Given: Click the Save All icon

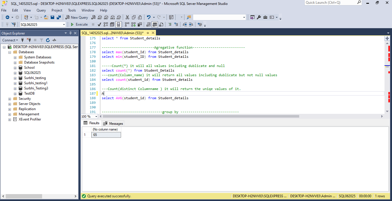Looking at the screenshot, I should coord(59,17).
